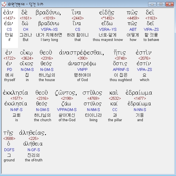The image size is (176, 176).
Task: Click morphology code APRNF-S
Action: 121,69
